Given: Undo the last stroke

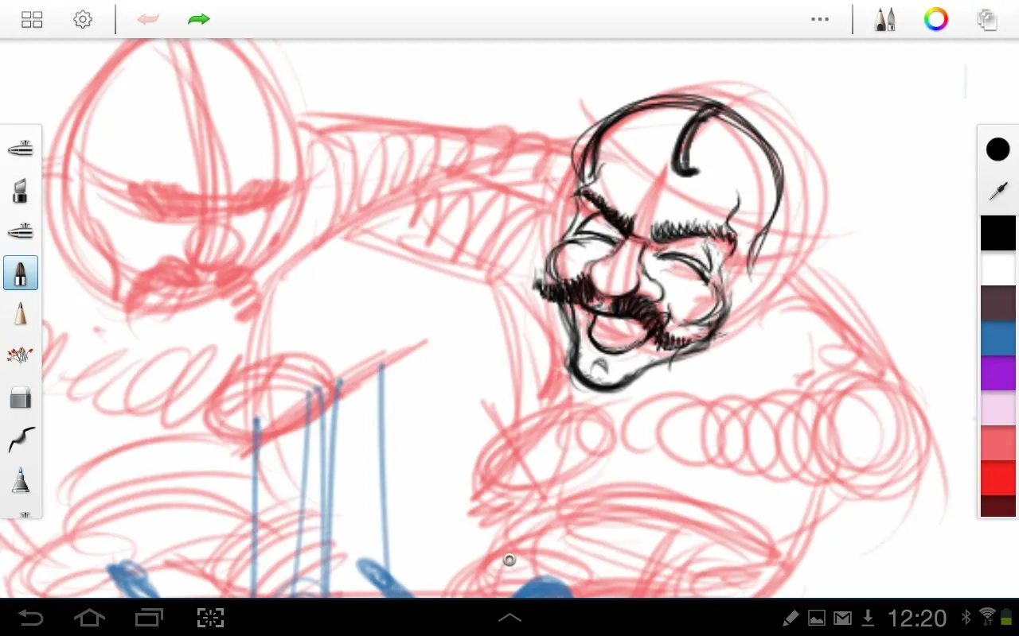Looking at the screenshot, I should [148, 20].
